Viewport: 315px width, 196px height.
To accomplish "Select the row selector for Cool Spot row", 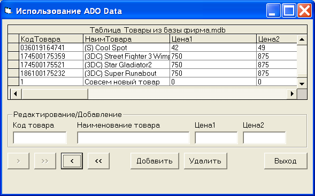I will pos(13,48).
